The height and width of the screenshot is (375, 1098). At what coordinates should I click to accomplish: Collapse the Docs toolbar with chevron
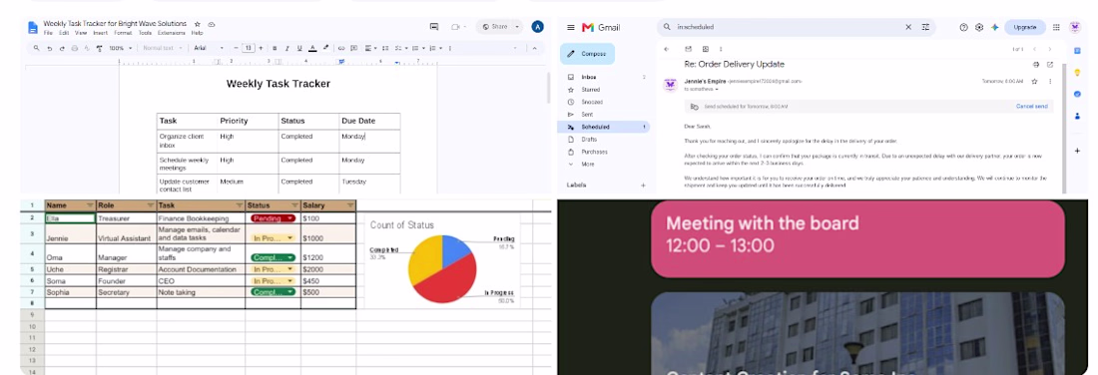(534, 48)
